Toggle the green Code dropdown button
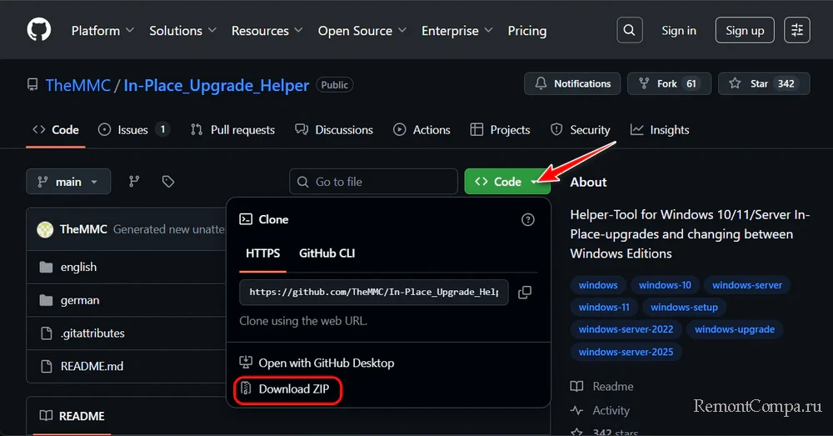The height and width of the screenshot is (436, 833). (x=507, y=182)
